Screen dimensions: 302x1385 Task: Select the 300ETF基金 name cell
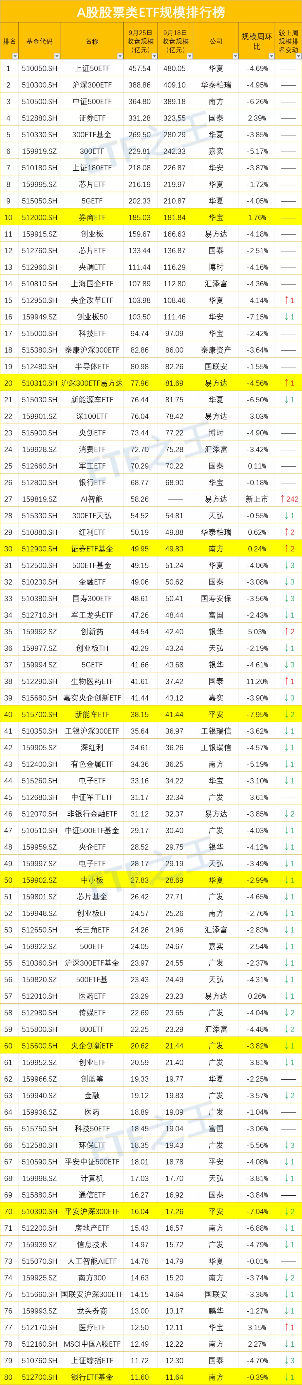coord(92,134)
